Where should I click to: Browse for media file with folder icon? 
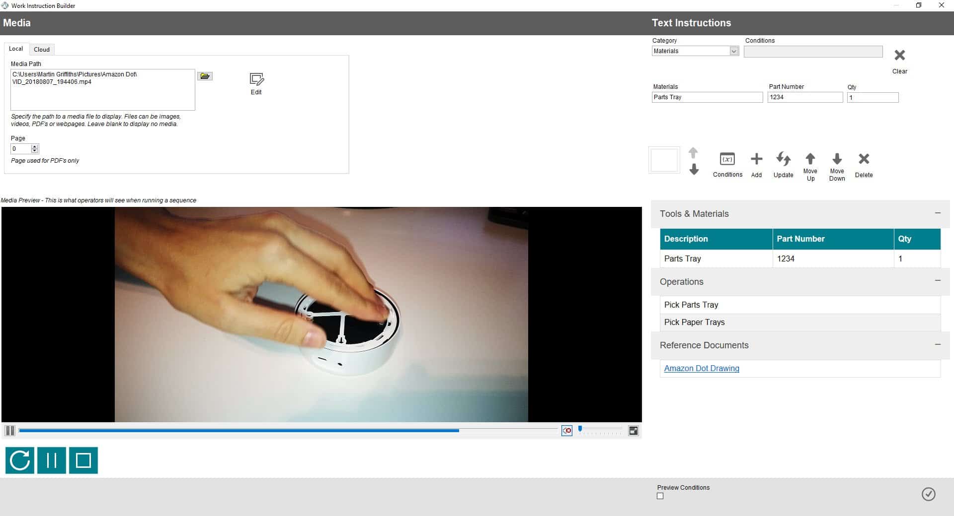pyautogui.click(x=205, y=76)
